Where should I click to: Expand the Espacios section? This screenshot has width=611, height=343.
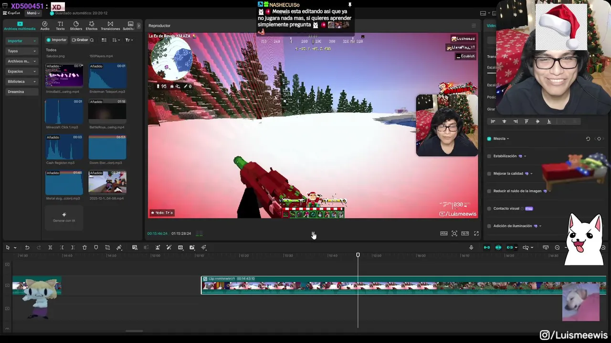tap(21, 71)
